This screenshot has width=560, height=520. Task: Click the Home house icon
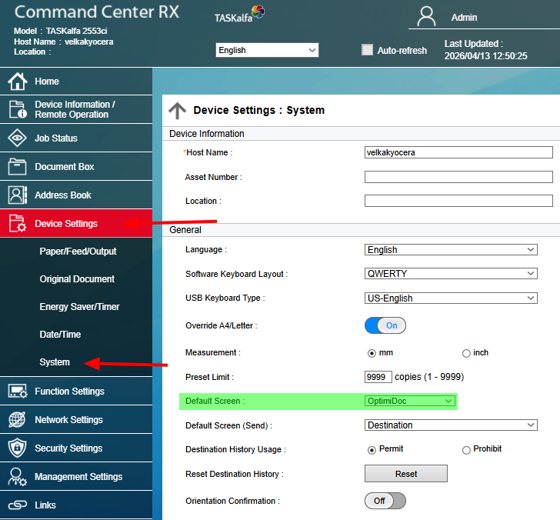click(17, 82)
